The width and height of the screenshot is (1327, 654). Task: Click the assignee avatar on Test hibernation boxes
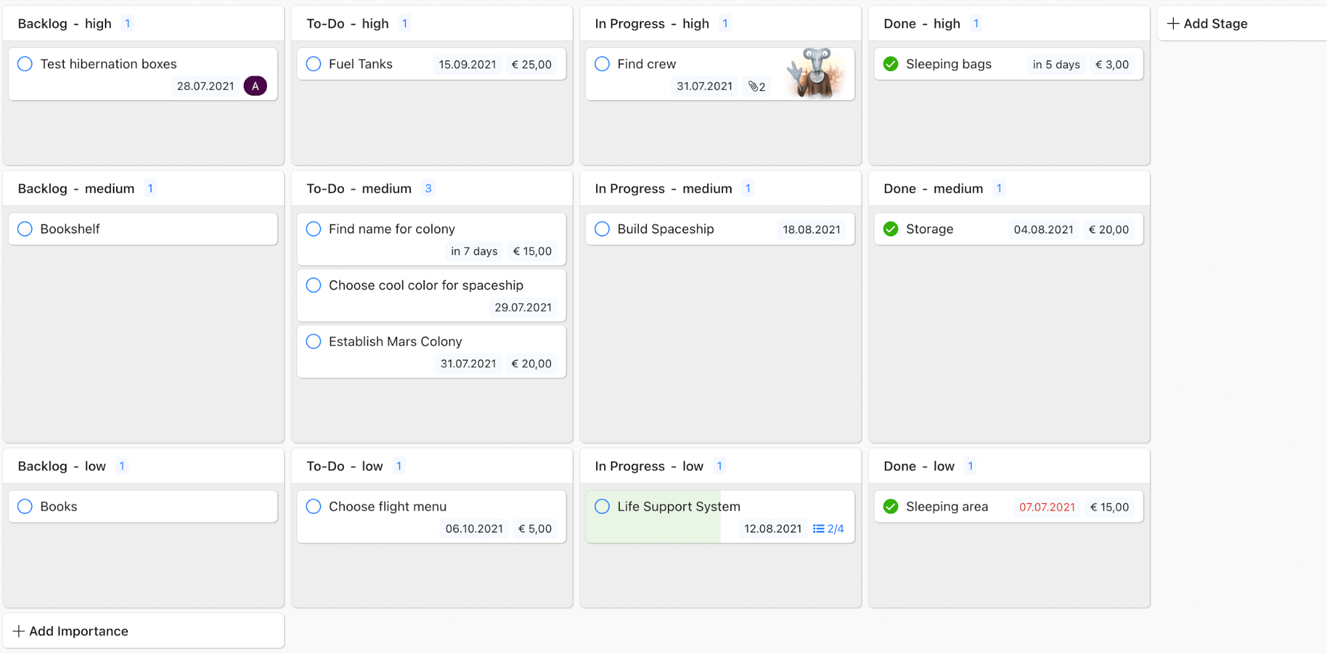coord(255,86)
